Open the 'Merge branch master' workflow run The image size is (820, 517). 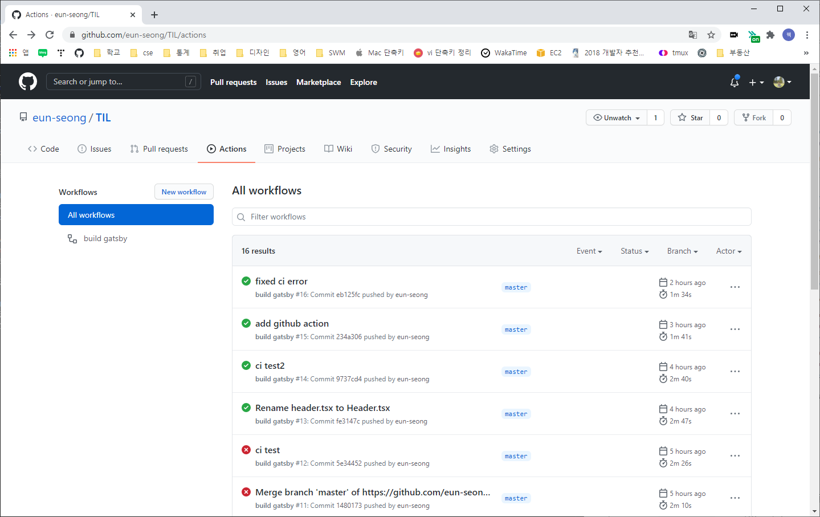tap(373, 492)
